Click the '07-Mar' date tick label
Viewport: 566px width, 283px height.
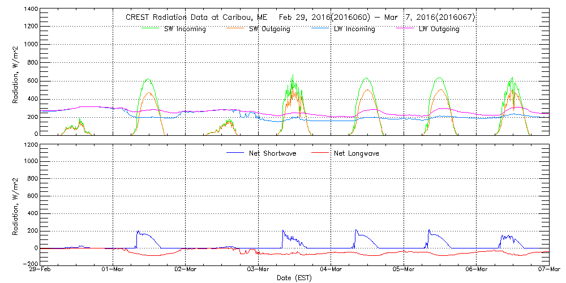pyautogui.click(x=548, y=269)
